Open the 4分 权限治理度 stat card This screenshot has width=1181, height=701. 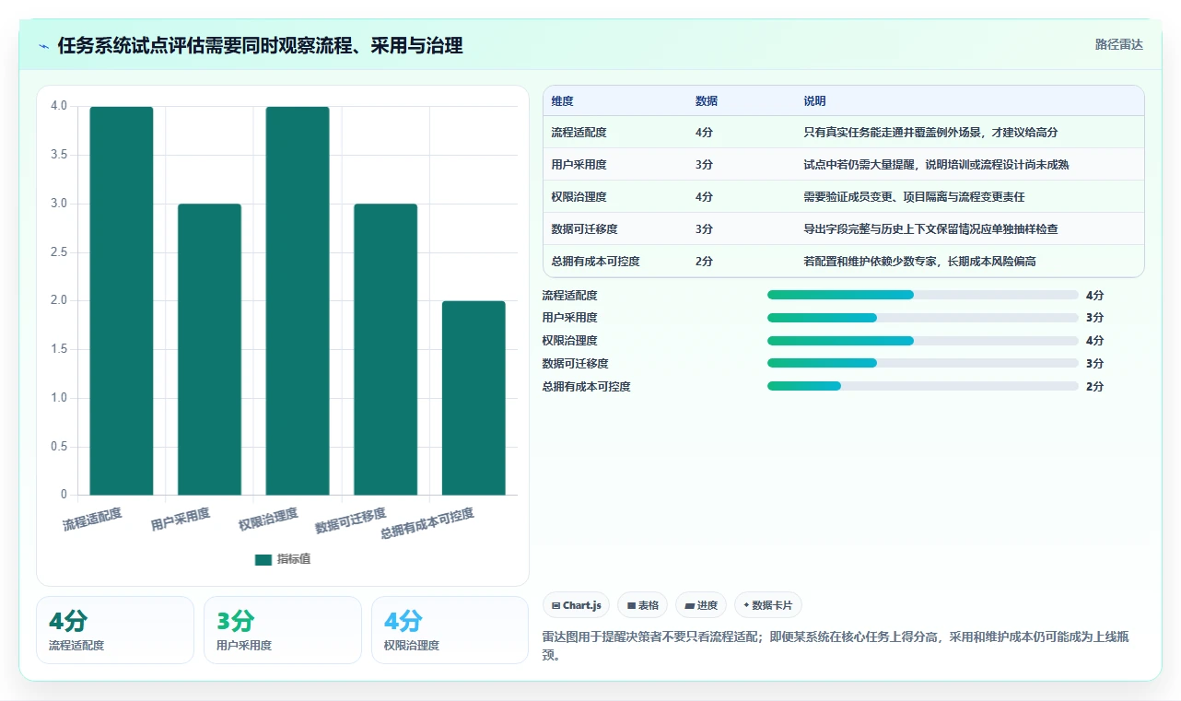coord(450,630)
